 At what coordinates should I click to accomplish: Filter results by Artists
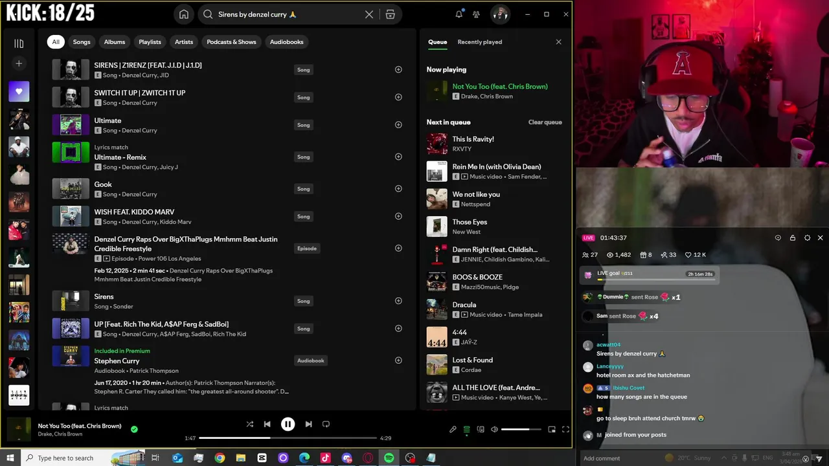coord(184,42)
